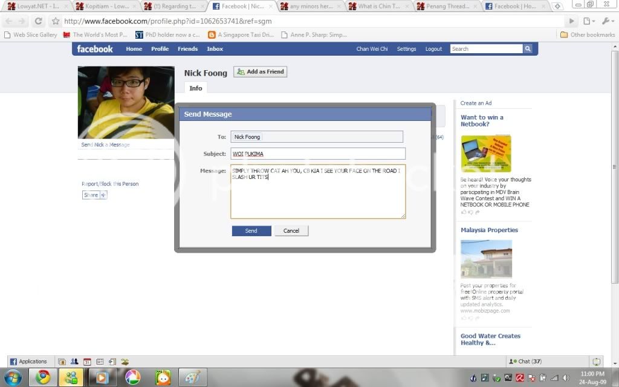Image resolution: width=619 pixels, height=387 pixels.
Task: Click the Facebook search magnifier icon
Action: click(x=528, y=49)
